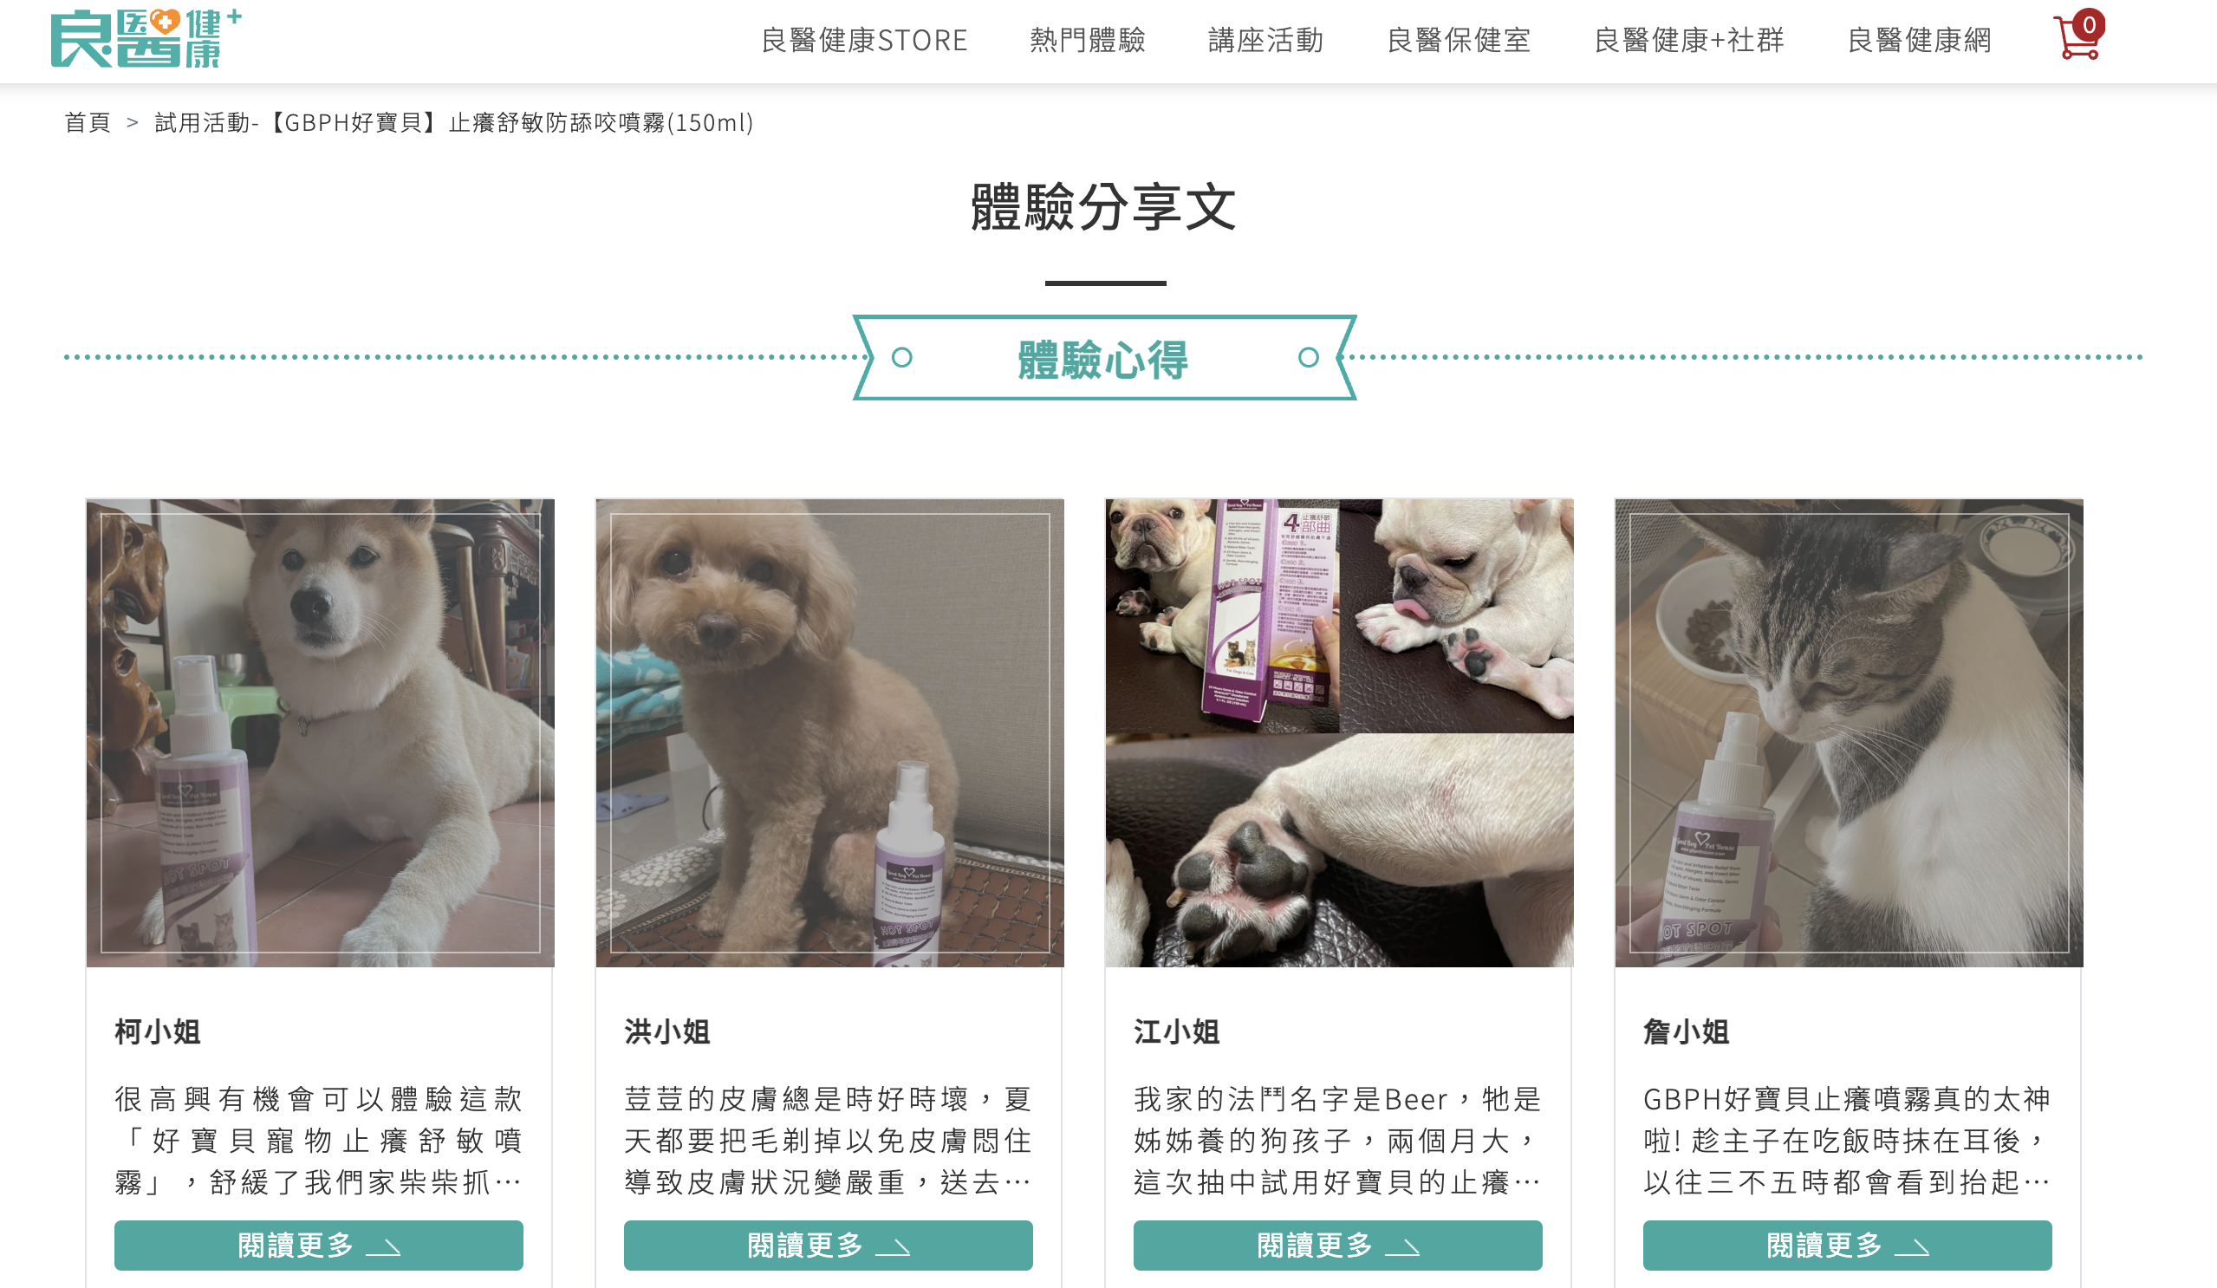The width and height of the screenshot is (2217, 1288).
Task: Click arrow icon in 柯小姐's 閱讀更多 button
Action: [384, 1246]
